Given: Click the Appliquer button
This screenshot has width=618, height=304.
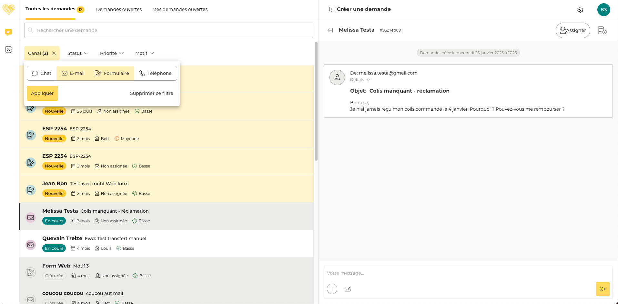Looking at the screenshot, I should pos(42,93).
